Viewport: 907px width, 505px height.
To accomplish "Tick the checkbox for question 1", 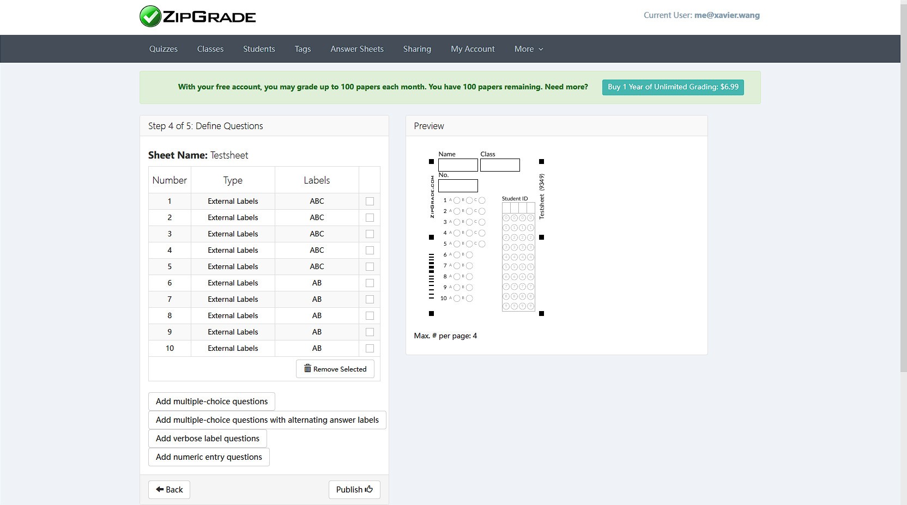I will 370,201.
